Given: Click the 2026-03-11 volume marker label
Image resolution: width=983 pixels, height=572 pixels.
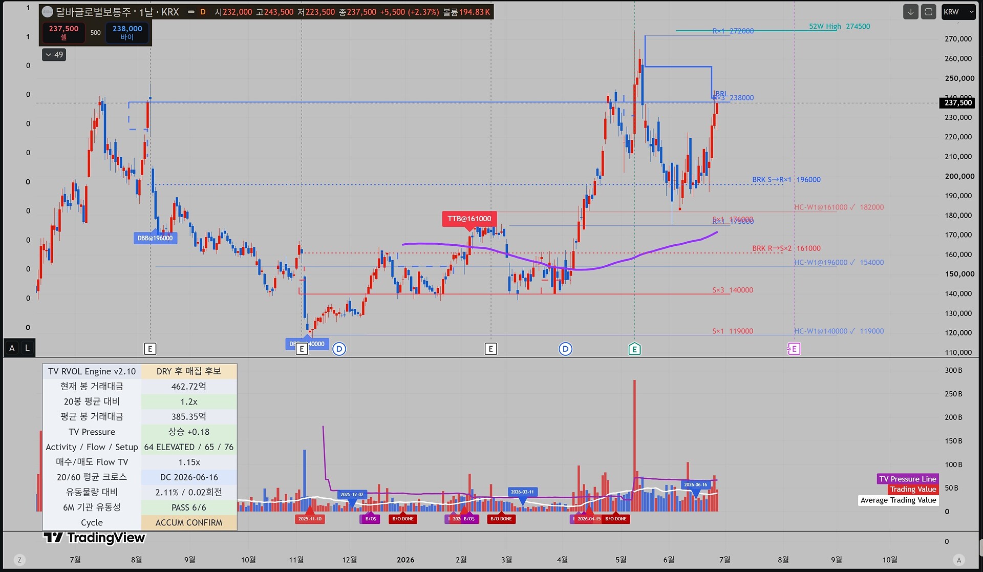Looking at the screenshot, I should click(522, 492).
